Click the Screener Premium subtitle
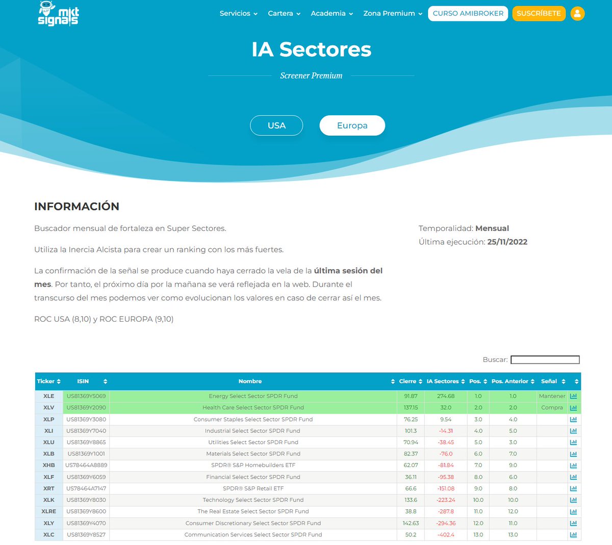This screenshot has height=545, width=612. (x=311, y=75)
